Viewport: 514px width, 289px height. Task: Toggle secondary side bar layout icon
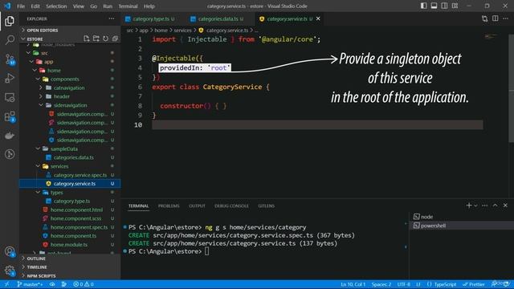click(444, 6)
